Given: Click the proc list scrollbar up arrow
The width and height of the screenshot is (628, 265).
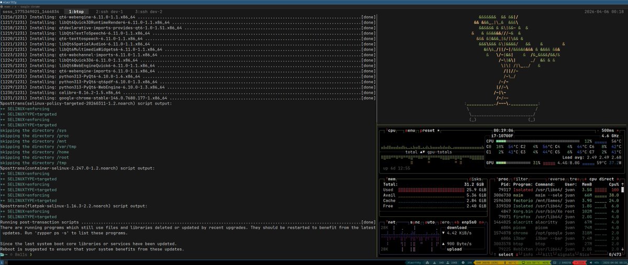Looking at the screenshot, I should coord(623,185).
